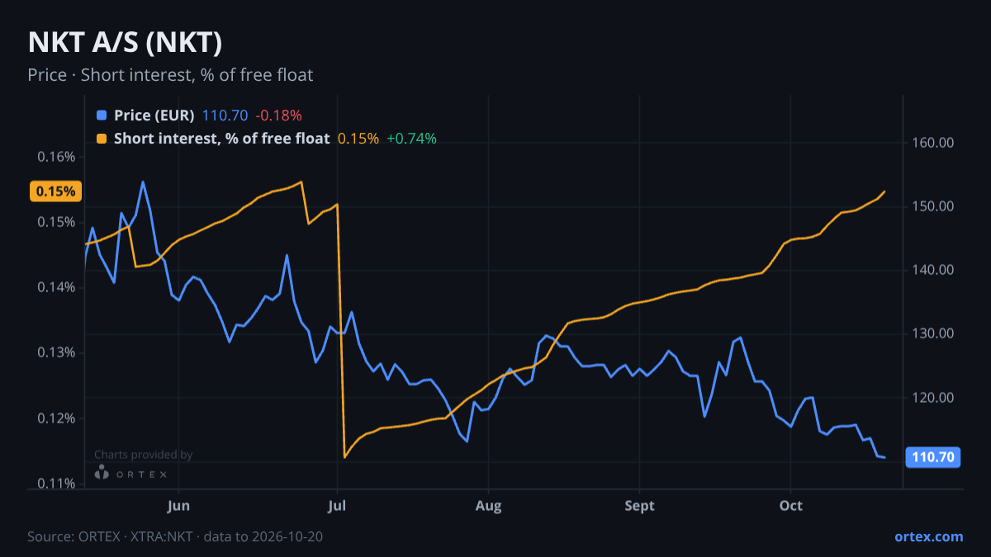Click the blue 110.70 price badge
This screenshot has height=557, width=991.
click(x=933, y=456)
